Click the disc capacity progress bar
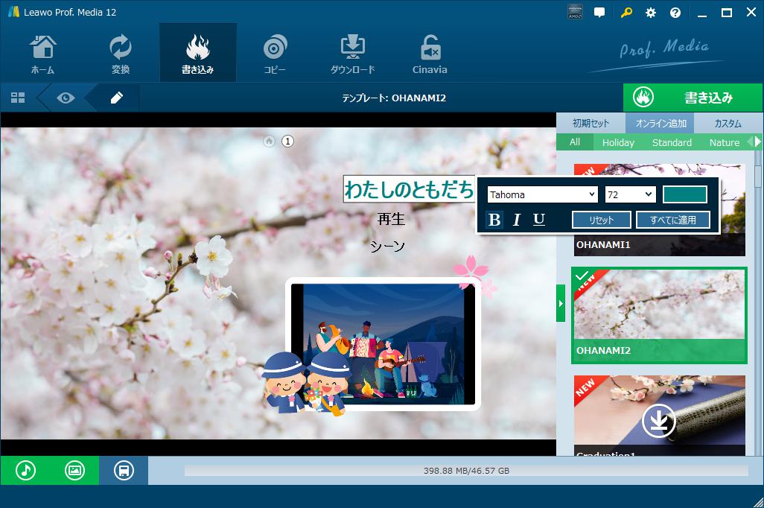 click(x=466, y=471)
